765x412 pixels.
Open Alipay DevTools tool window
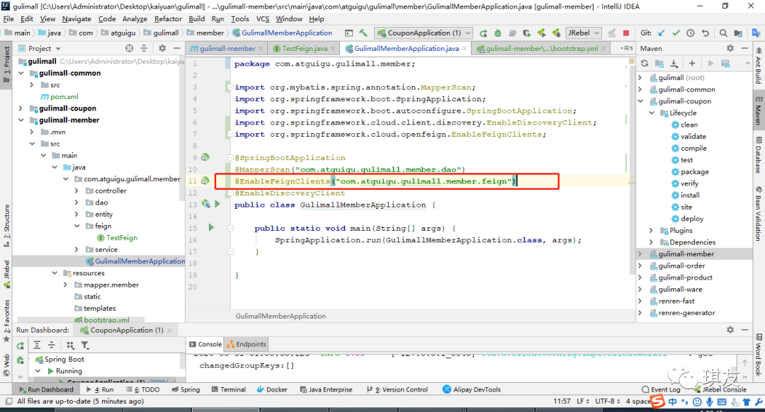(x=471, y=389)
